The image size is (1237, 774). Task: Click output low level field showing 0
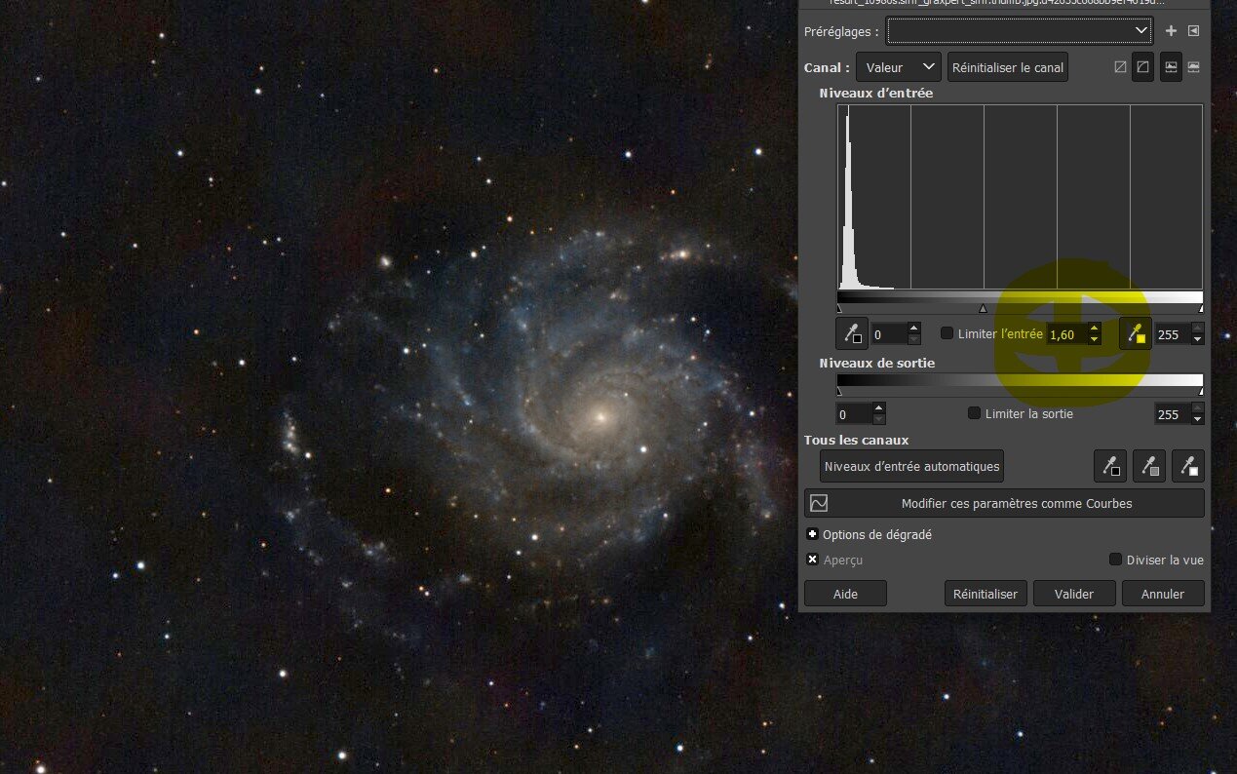854,414
